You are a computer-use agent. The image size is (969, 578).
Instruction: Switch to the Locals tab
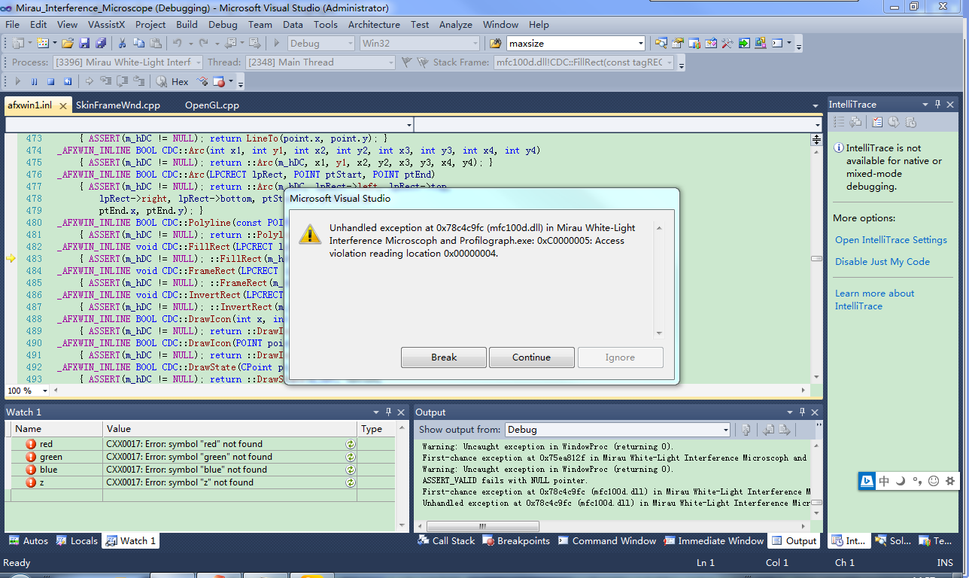pos(77,541)
